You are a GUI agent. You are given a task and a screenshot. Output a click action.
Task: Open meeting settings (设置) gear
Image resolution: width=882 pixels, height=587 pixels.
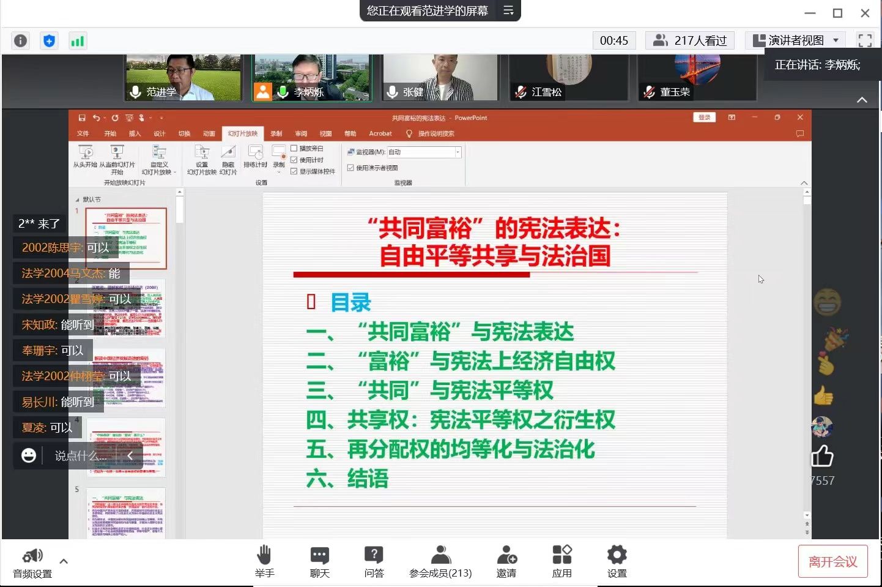[617, 560]
